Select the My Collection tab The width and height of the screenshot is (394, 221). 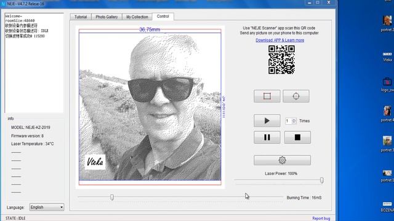(x=137, y=17)
